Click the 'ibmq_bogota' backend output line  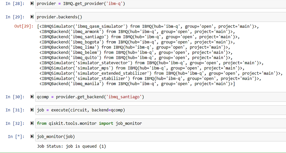coord(137,42)
